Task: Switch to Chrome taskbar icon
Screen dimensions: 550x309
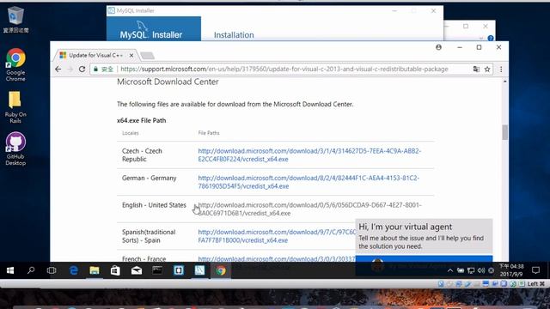Action: (221, 270)
